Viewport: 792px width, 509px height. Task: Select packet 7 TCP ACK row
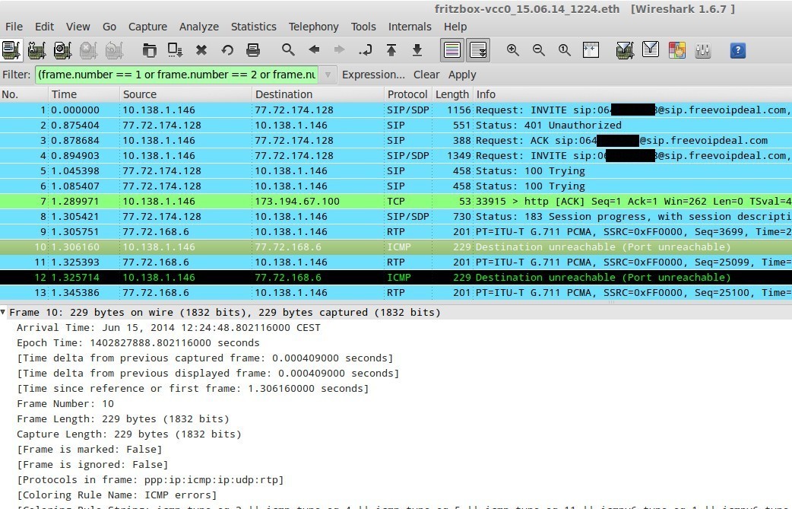(x=396, y=201)
